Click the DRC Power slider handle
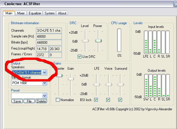The image size is (177, 129). pos(98,41)
